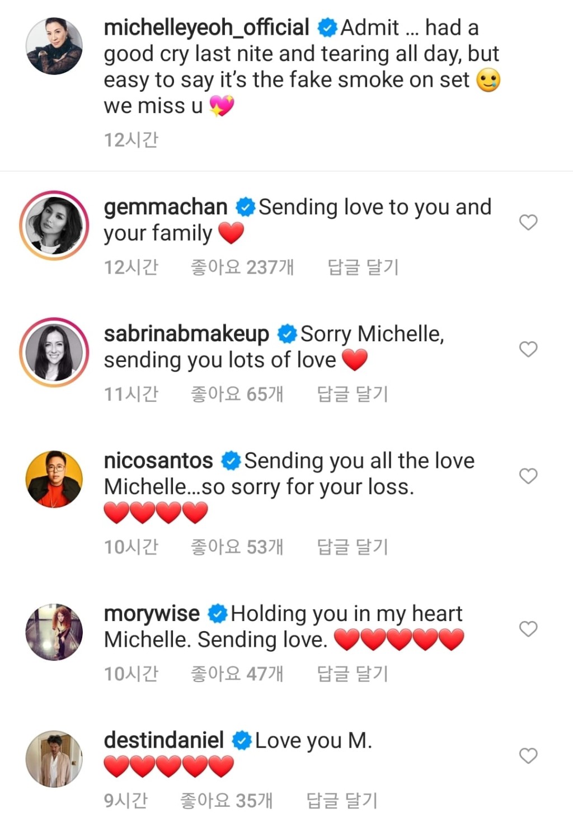
Task: Open the nicosantos username link
Action: 158,461
